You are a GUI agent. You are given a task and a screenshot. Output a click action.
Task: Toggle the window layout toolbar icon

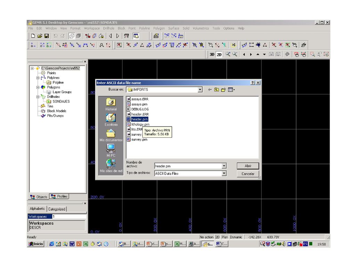(x=136, y=36)
